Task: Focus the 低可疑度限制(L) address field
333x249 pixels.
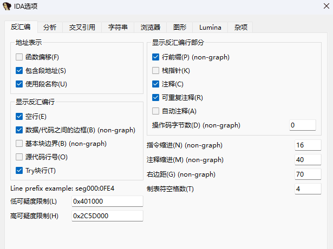Action: click(107, 201)
